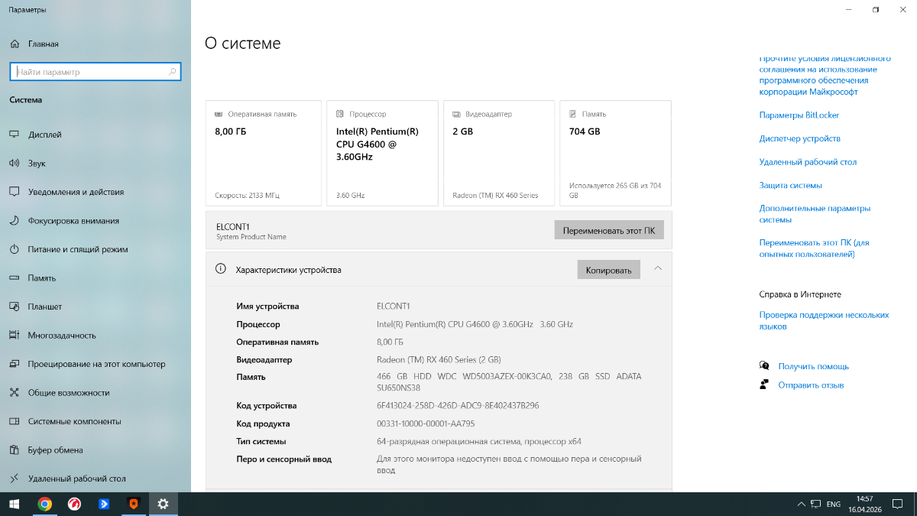Select the Дисплей display icon
Image resolution: width=917 pixels, height=516 pixels.
point(14,135)
